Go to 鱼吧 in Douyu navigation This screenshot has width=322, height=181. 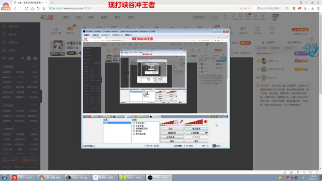[x=131, y=17]
